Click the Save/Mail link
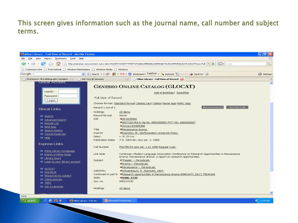The image size is (298, 223). point(183,93)
